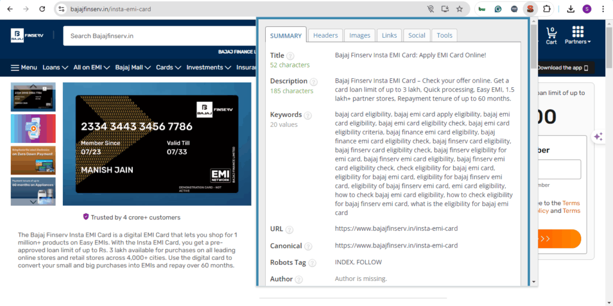
Task: Click the help icon next to Description
Action: click(x=314, y=82)
